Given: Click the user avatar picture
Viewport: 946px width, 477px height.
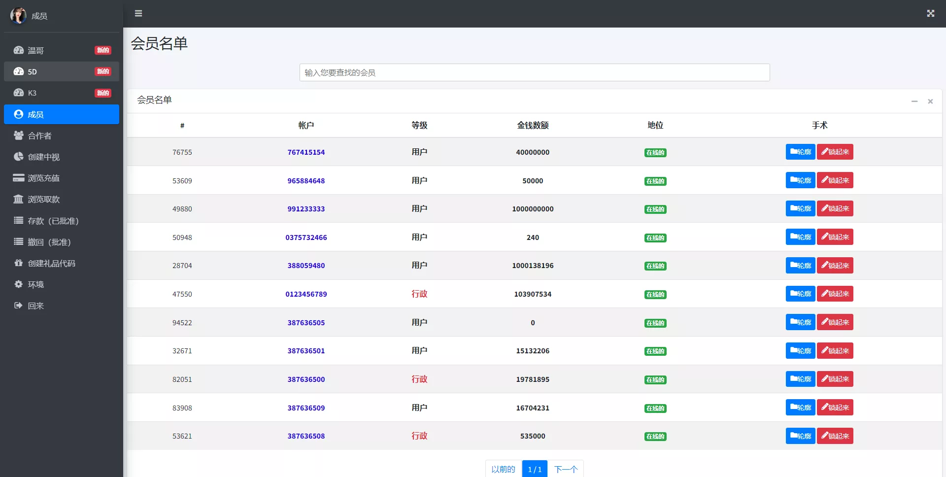Looking at the screenshot, I should 18,16.
